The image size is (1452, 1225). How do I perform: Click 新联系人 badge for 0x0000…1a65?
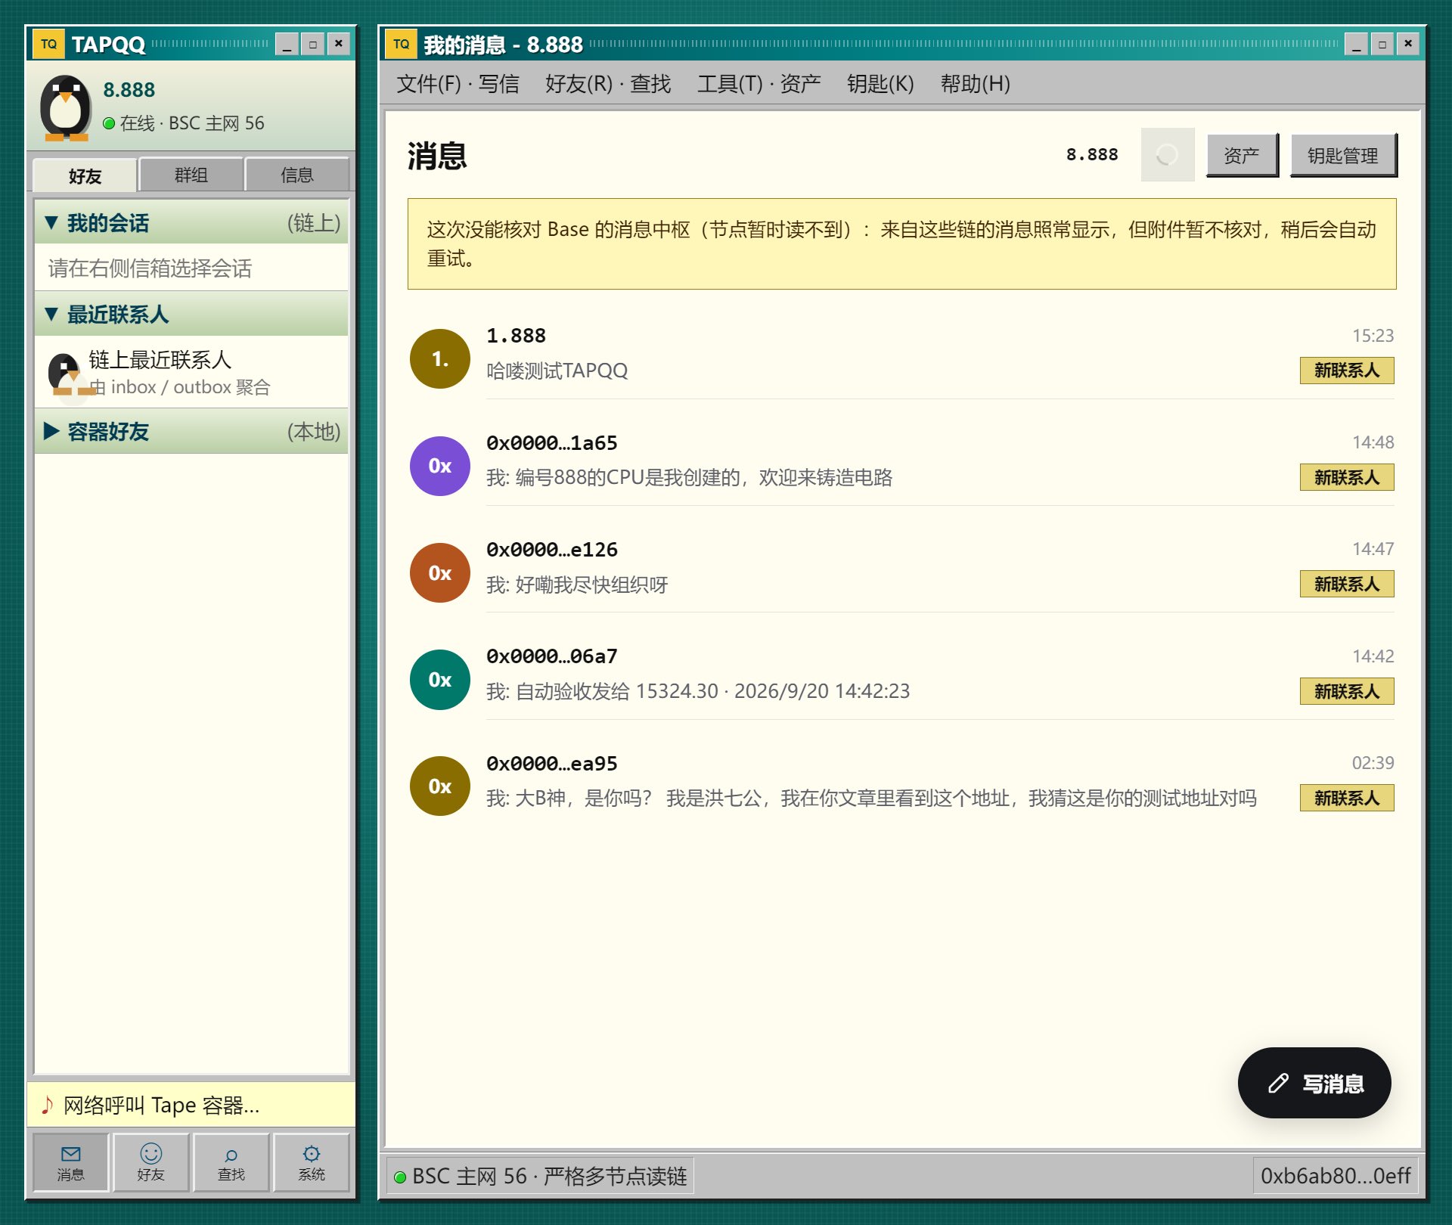coord(1347,477)
